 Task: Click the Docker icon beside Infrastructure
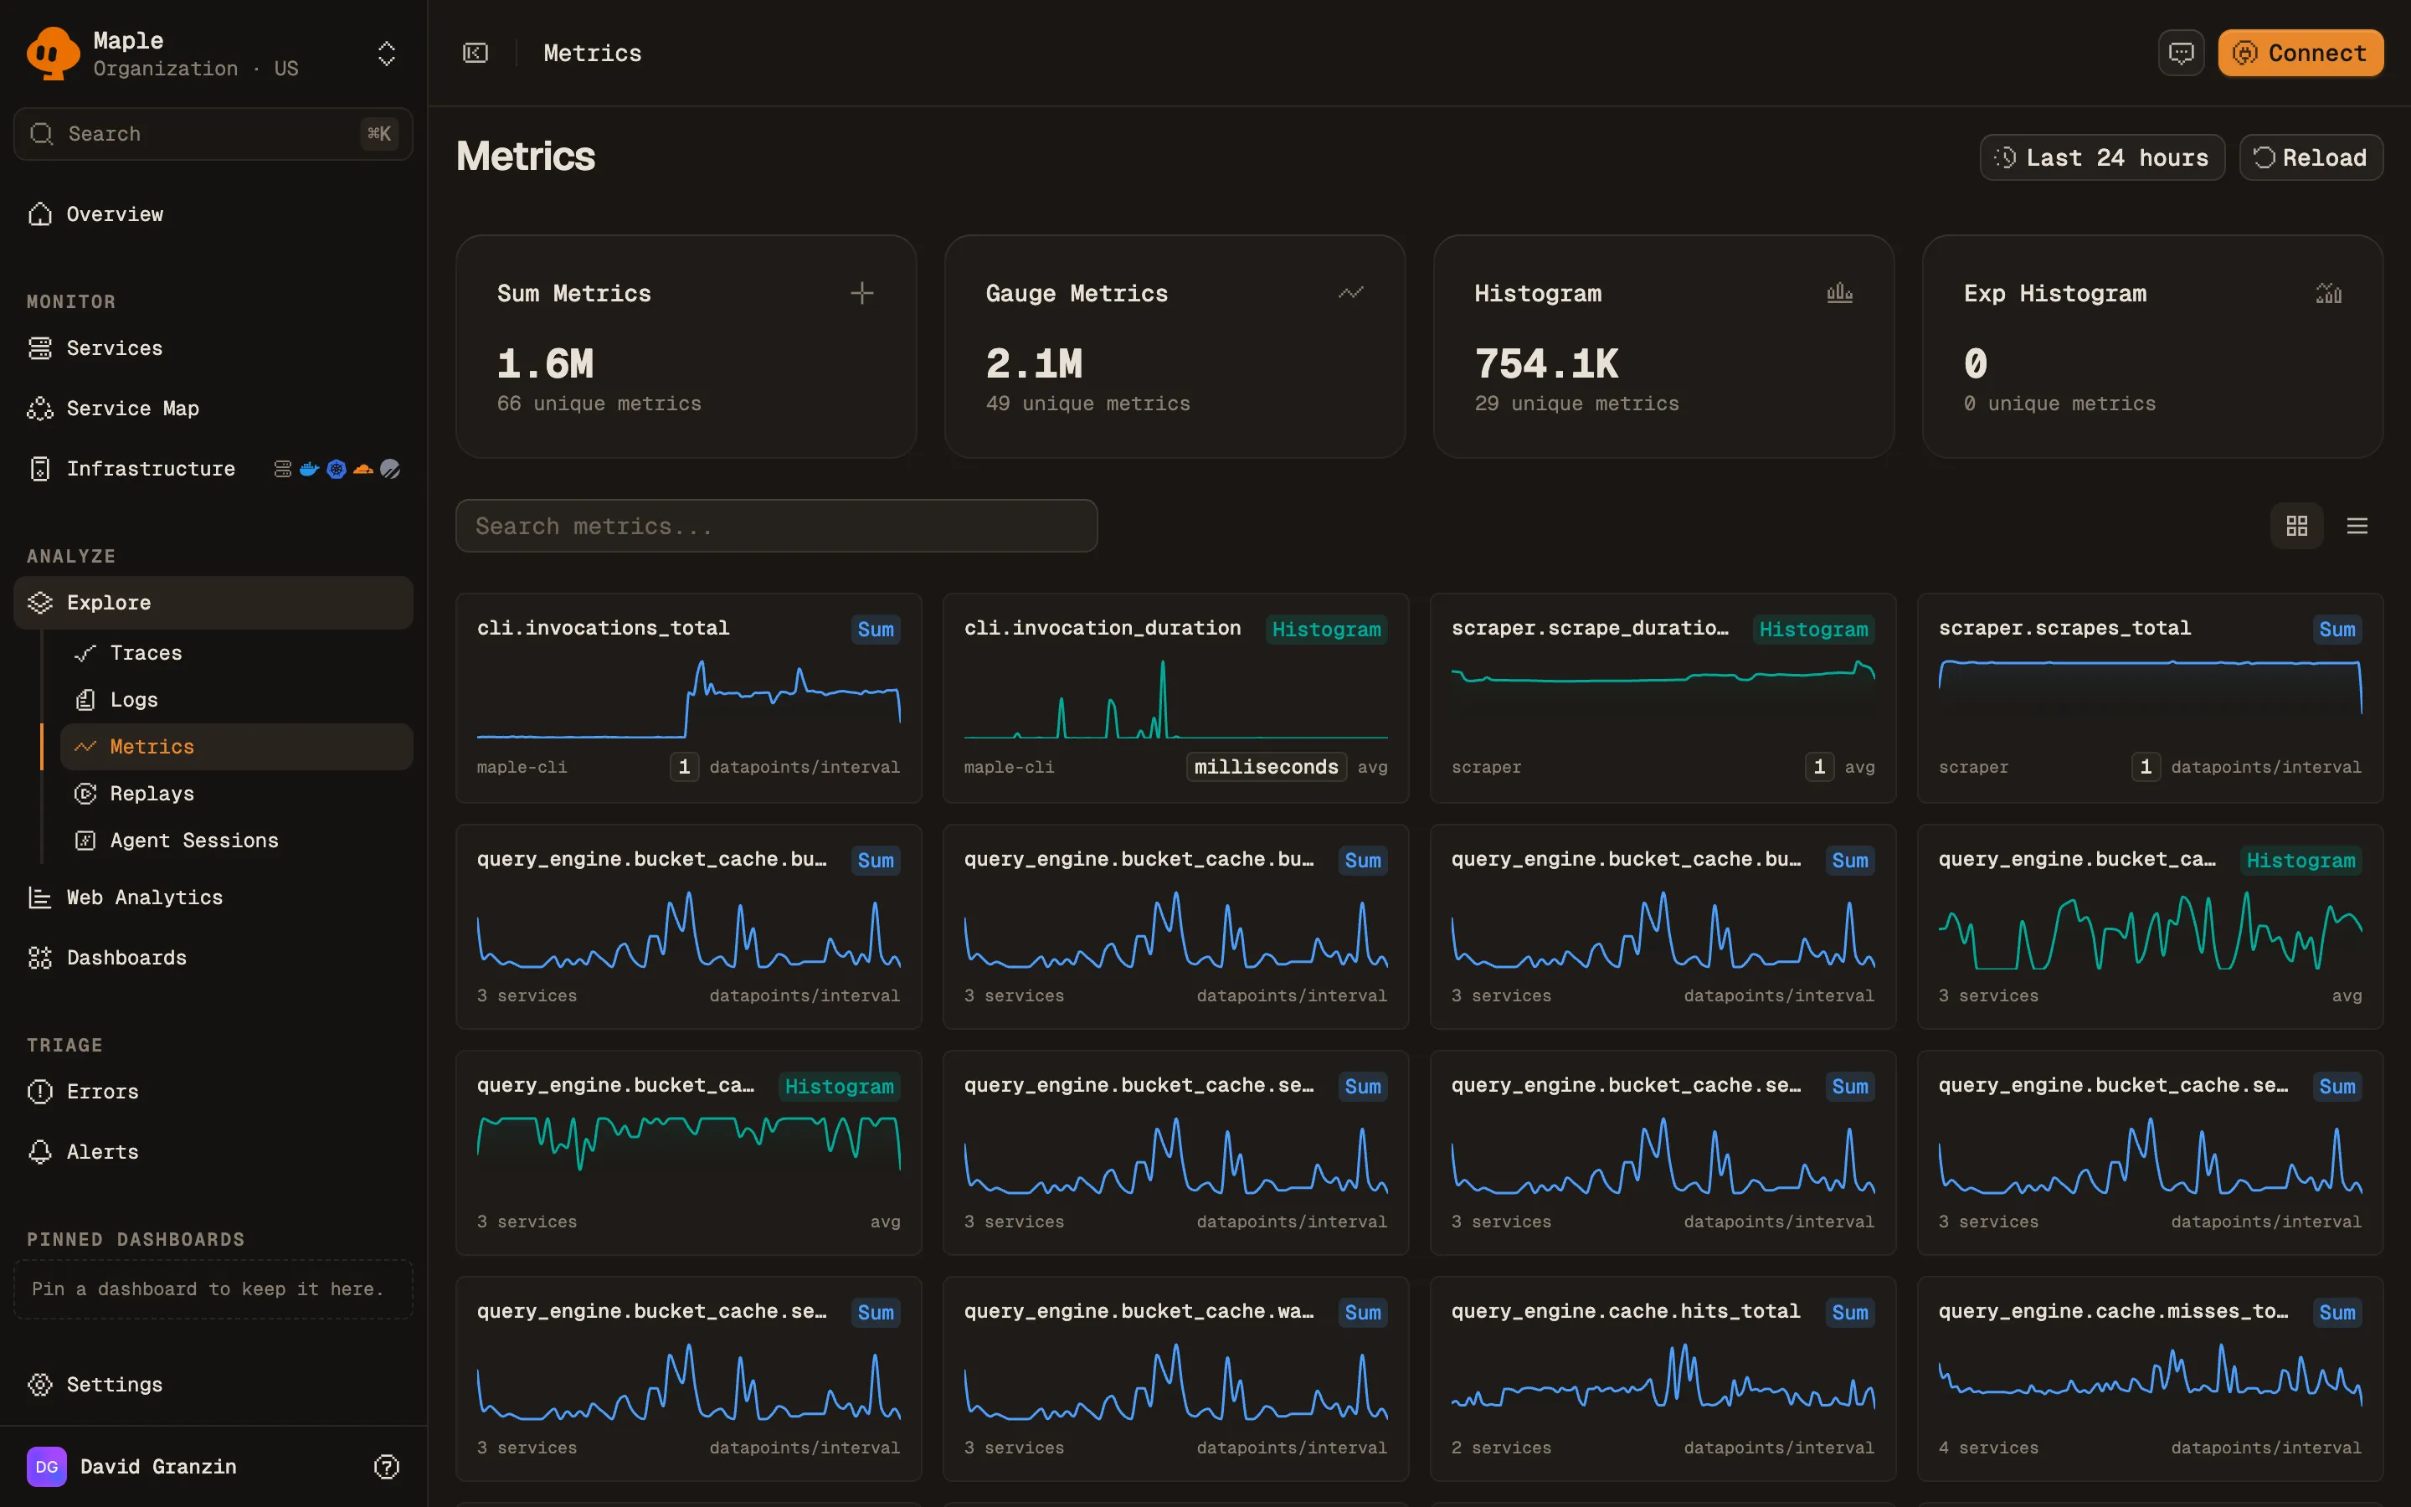pyautogui.click(x=310, y=469)
